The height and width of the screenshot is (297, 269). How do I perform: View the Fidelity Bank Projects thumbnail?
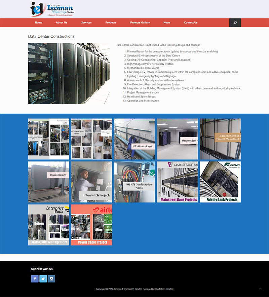pos(220,182)
